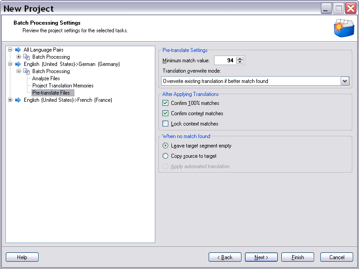Click the up arrow on the Minimum match value spinner
Image resolution: width=359 pixels, height=269 pixels.
coord(240,58)
